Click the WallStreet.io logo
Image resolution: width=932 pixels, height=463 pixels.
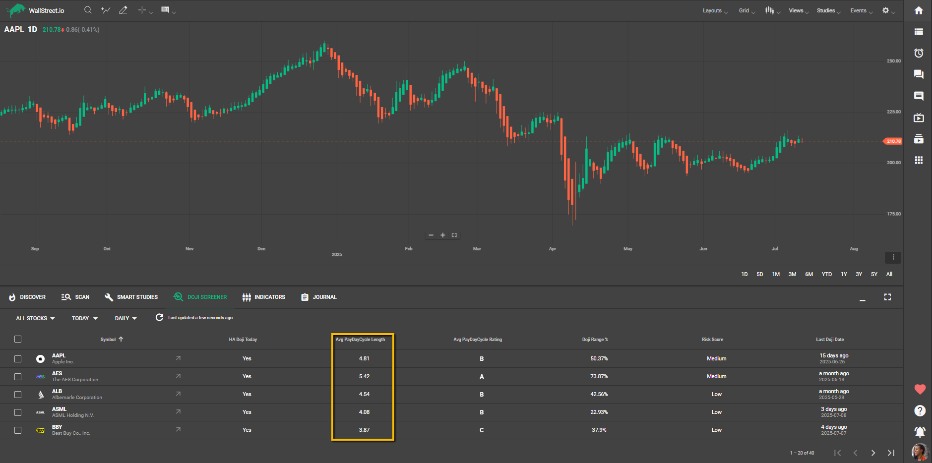35,10
